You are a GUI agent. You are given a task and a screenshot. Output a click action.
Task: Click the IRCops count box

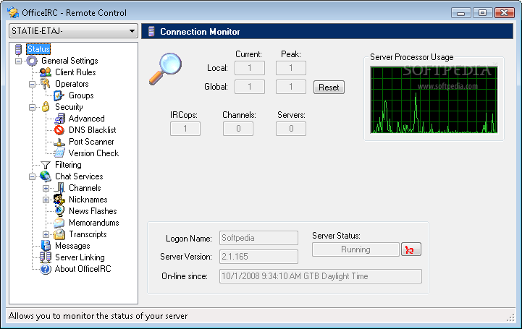tap(185, 129)
